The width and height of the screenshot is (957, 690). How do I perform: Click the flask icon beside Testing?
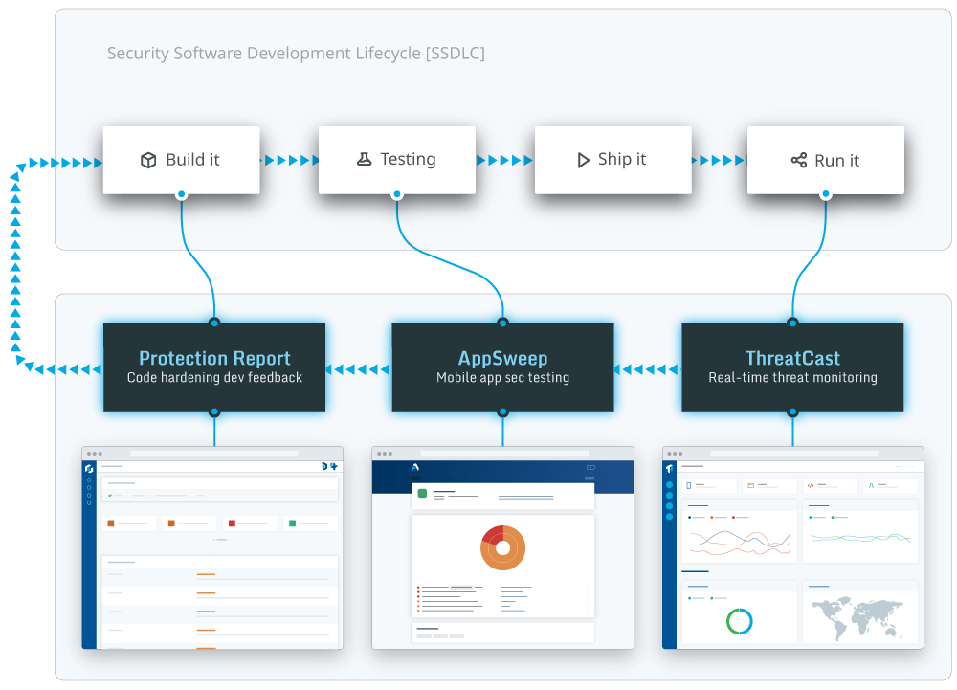click(x=364, y=159)
